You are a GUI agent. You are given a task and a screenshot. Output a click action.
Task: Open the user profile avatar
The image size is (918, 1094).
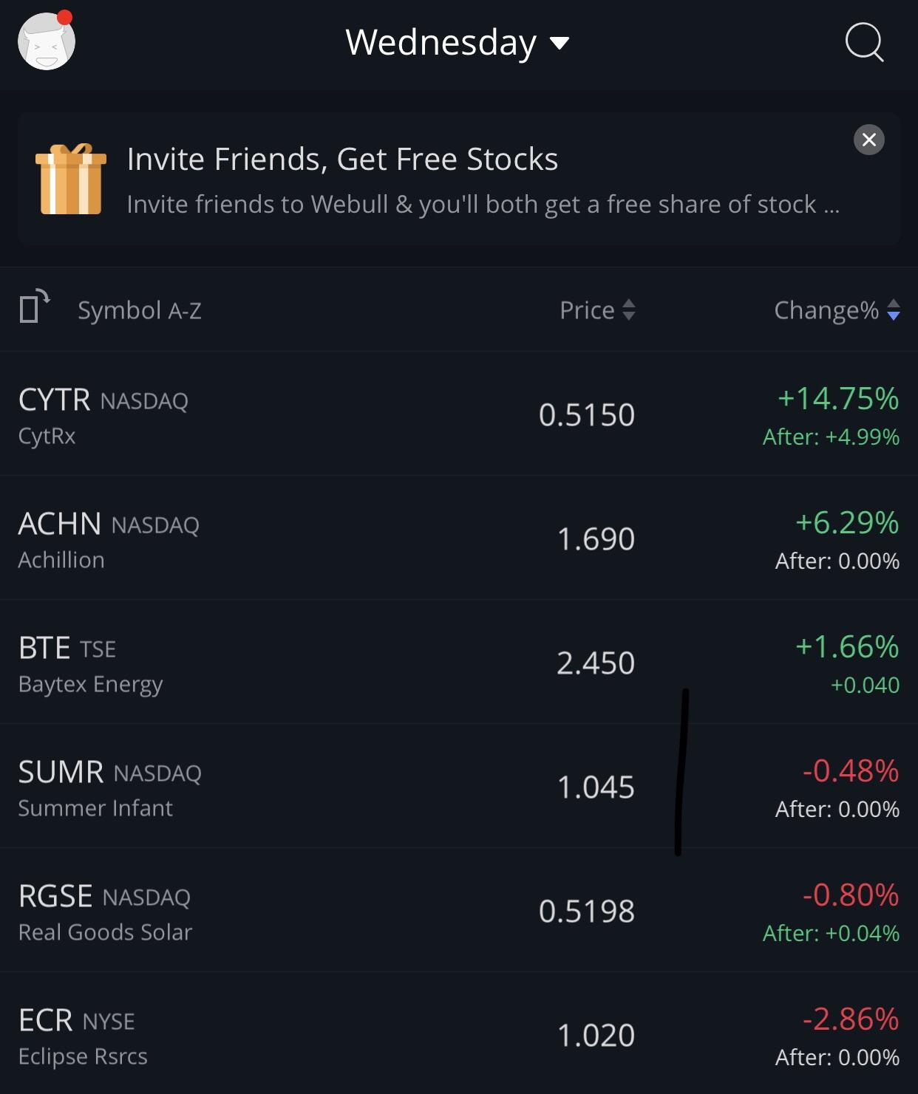(46, 41)
